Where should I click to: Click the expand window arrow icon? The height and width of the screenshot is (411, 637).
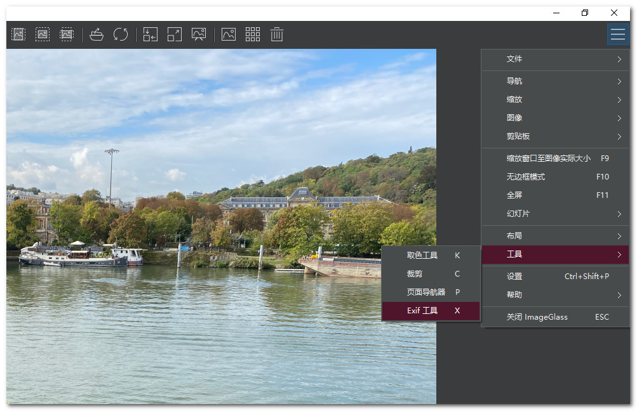(x=175, y=34)
